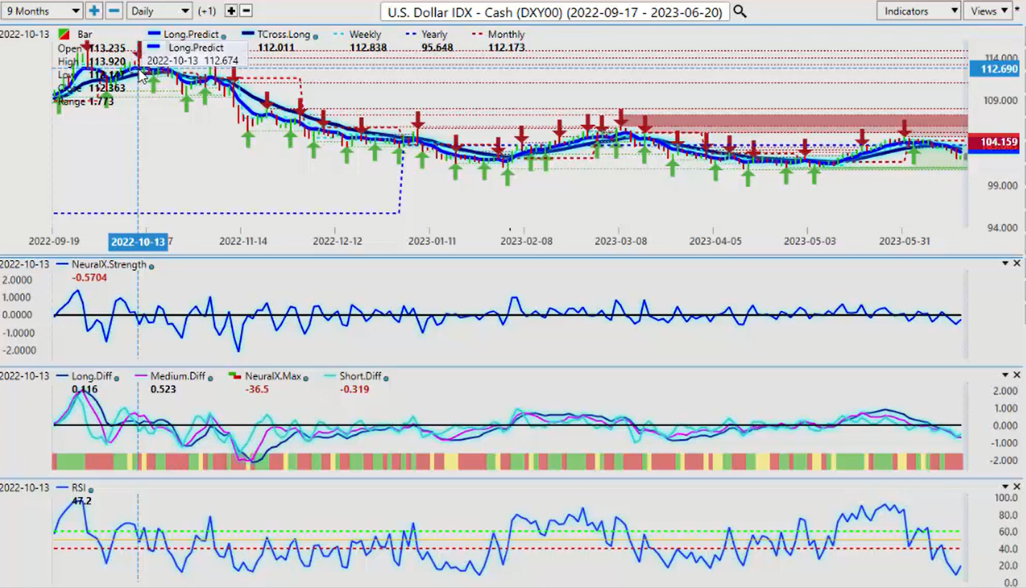Viewport: 1026px width, 588px height.
Task: Click the black minus forecast-shift button
Action: (245, 11)
